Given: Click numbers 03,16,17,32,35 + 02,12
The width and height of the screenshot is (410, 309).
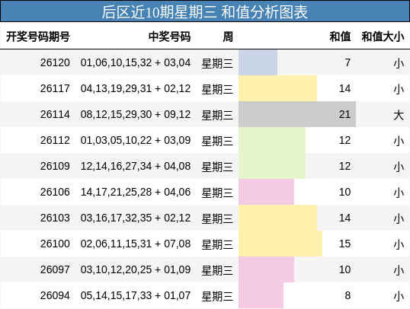Looking at the screenshot, I should pos(136,218).
